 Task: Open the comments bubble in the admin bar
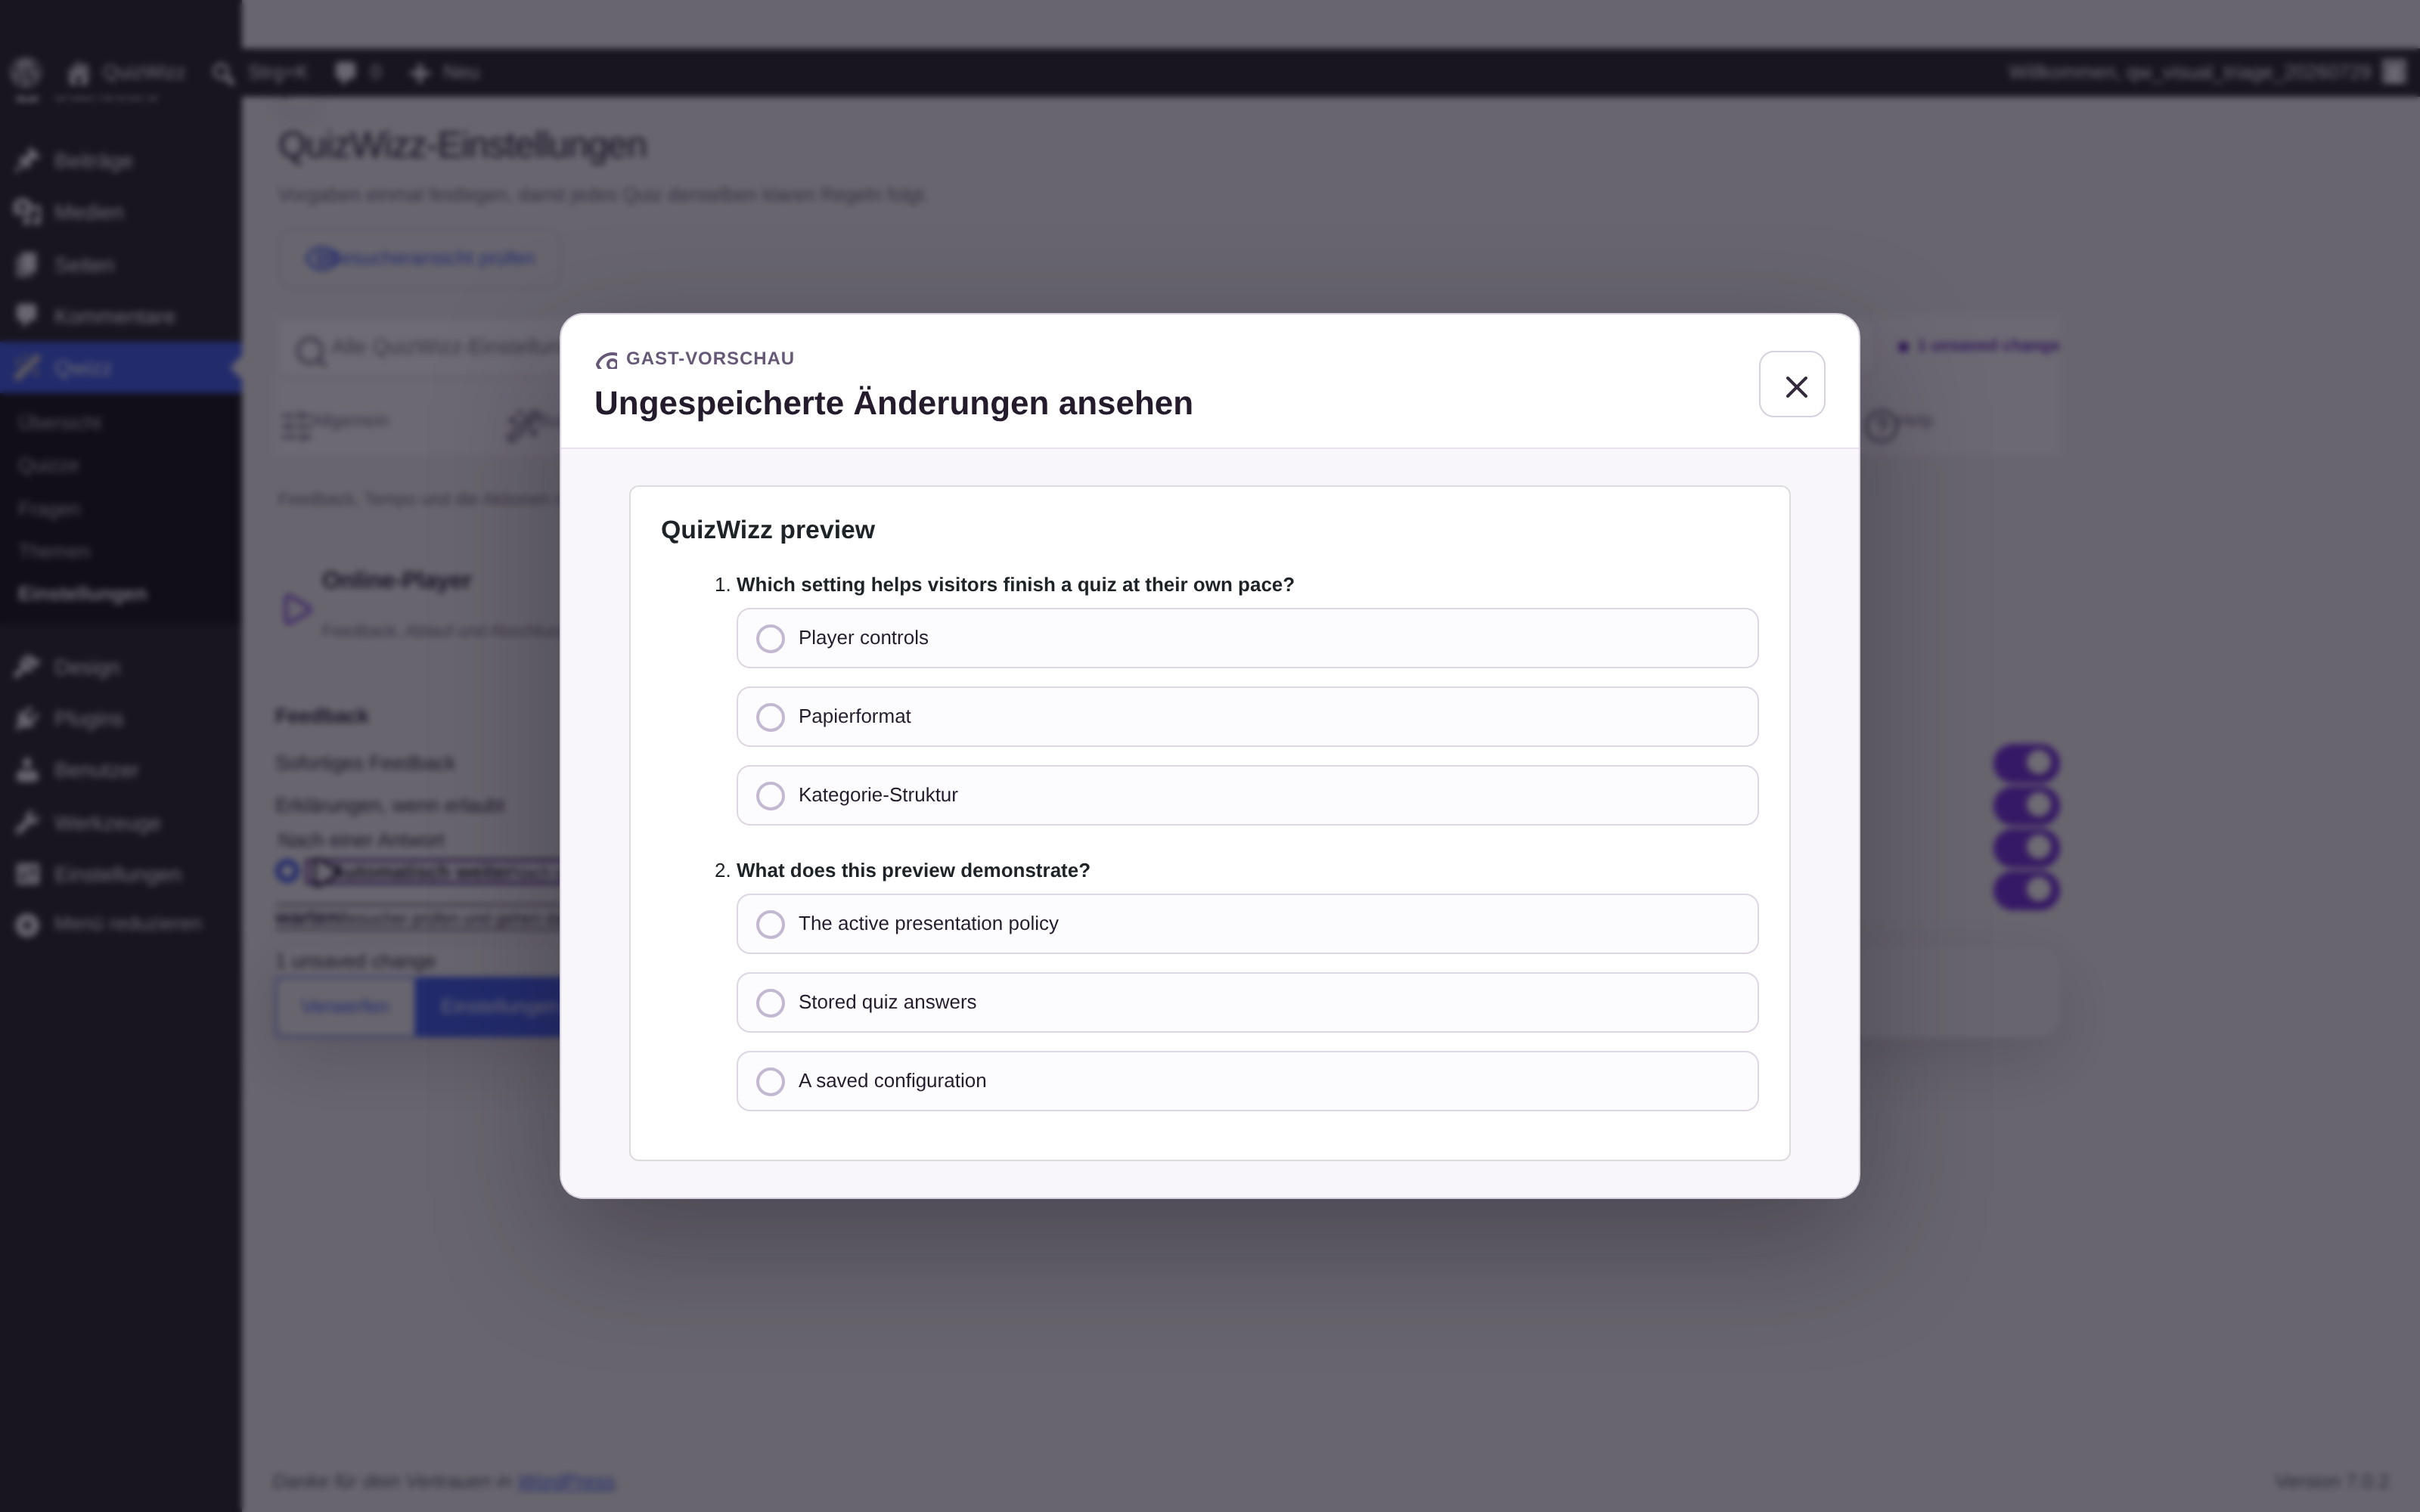pyautogui.click(x=346, y=73)
